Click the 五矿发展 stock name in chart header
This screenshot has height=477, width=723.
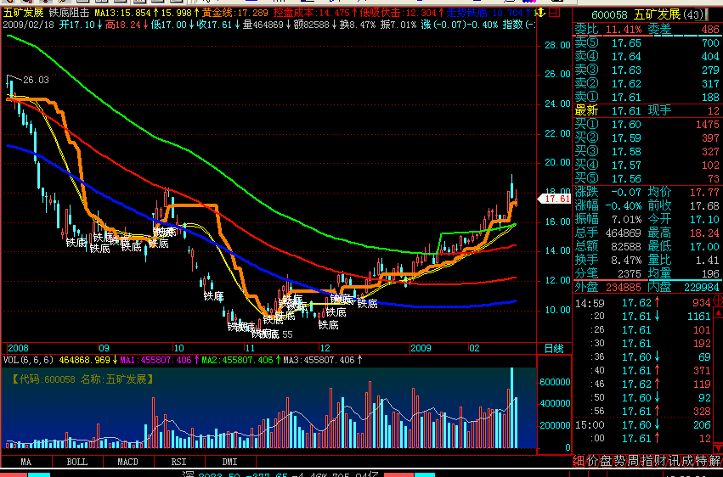tap(23, 13)
